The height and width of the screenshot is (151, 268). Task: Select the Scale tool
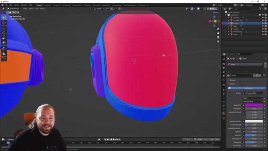(x=4, y=38)
